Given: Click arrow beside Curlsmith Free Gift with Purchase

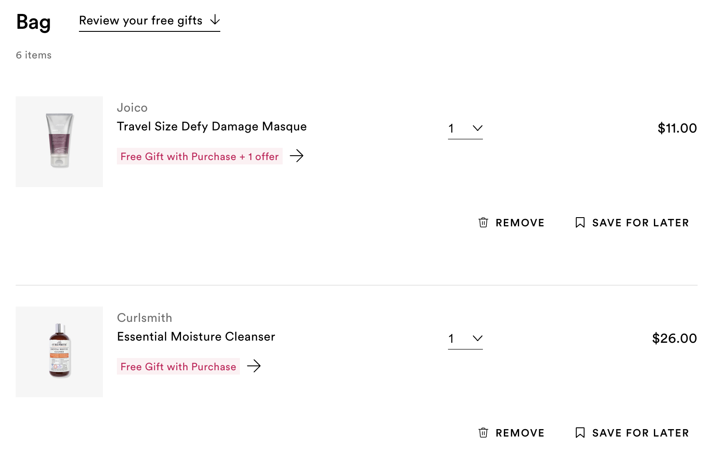Looking at the screenshot, I should (254, 366).
